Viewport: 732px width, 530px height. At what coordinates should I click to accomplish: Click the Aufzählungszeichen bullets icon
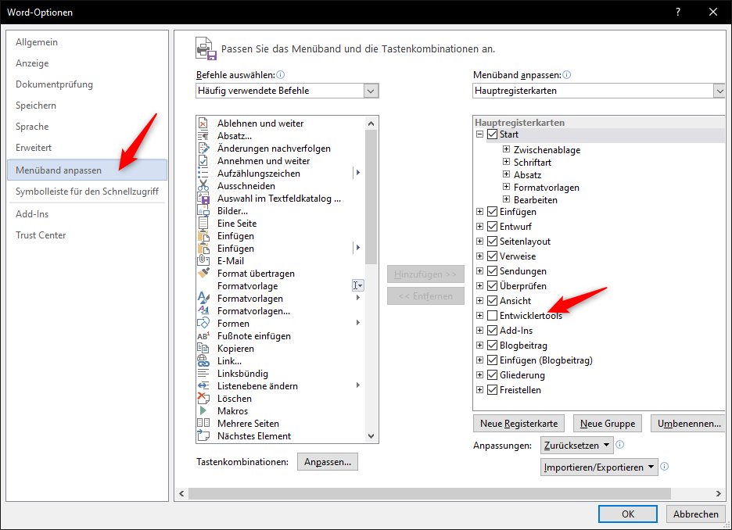(x=203, y=174)
